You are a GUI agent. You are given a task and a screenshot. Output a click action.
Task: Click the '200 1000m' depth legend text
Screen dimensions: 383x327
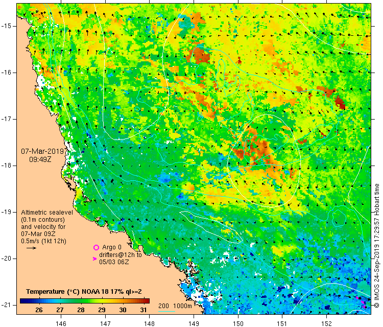click(x=175, y=306)
